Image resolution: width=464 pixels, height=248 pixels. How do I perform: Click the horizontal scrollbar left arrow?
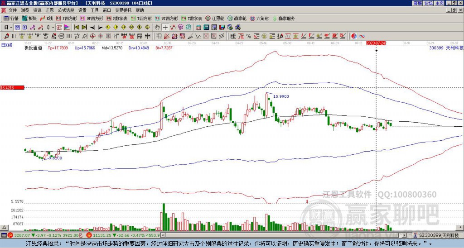pos(163,235)
